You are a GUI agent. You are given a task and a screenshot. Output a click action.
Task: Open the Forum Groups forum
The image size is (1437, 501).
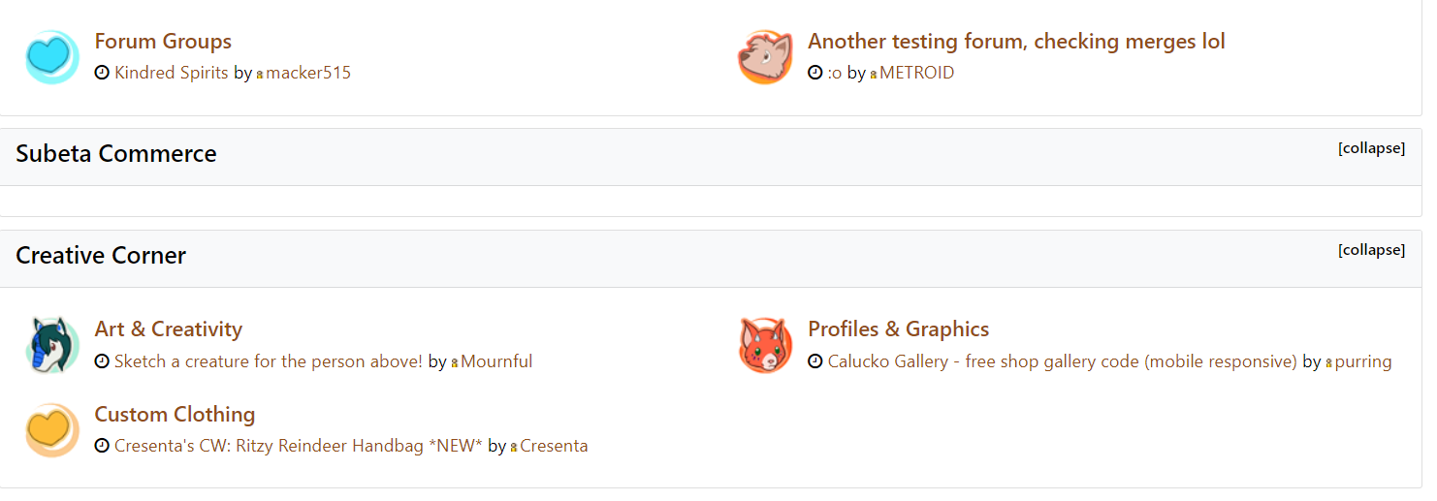[x=163, y=42]
